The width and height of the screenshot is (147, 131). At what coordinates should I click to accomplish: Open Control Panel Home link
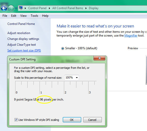tap(21, 24)
